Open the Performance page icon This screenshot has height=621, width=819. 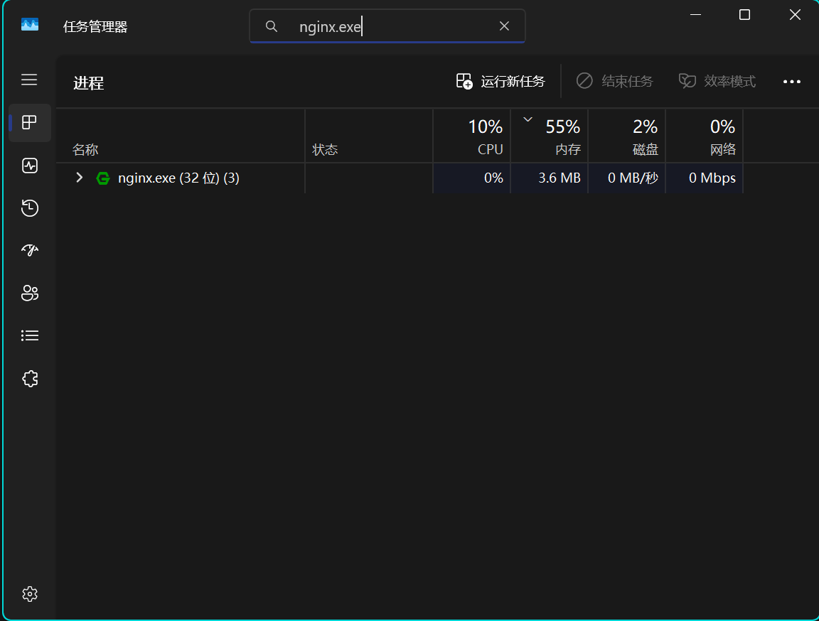coord(29,166)
